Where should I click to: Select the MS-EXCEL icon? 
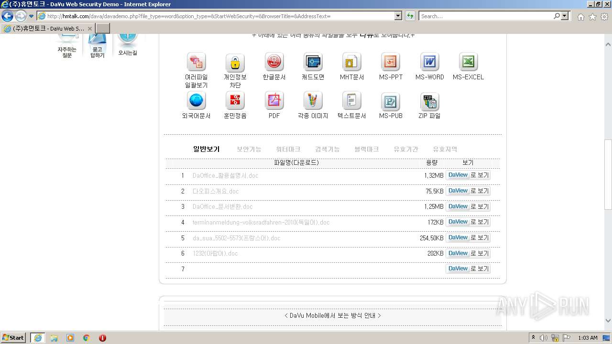468,62
